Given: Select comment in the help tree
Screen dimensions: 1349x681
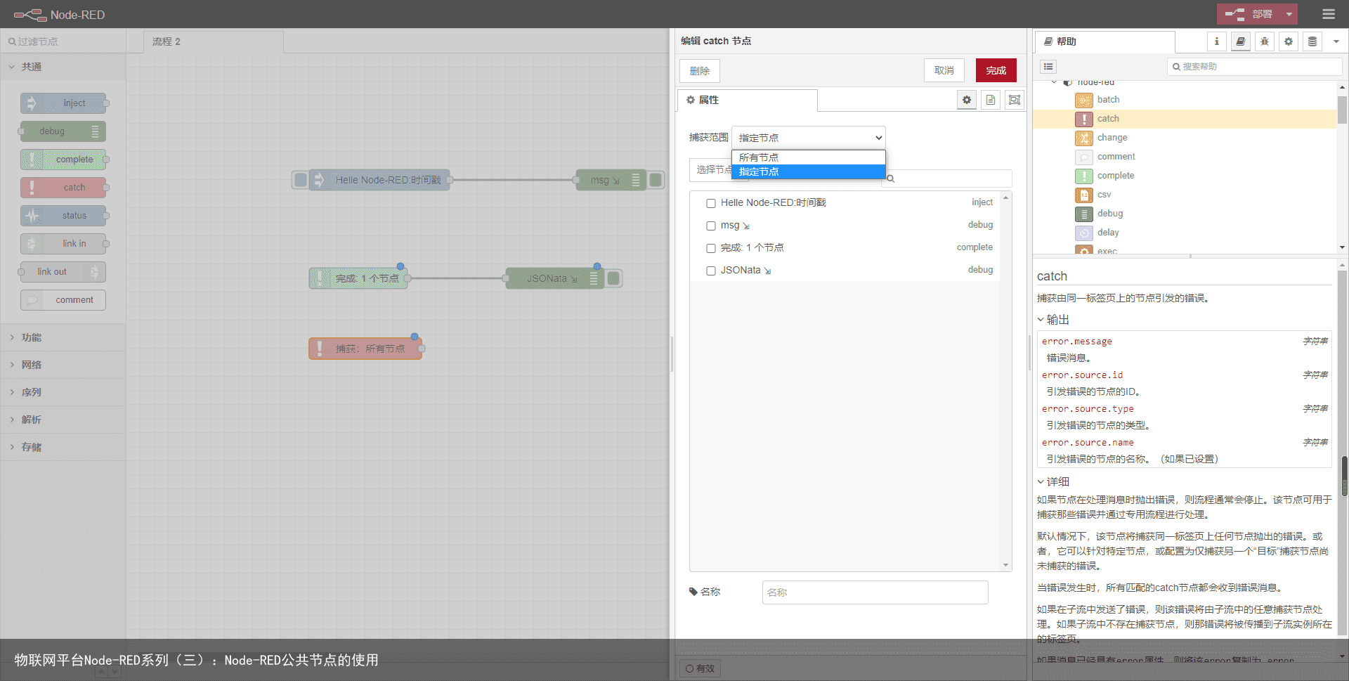Looking at the screenshot, I should point(1185,157).
